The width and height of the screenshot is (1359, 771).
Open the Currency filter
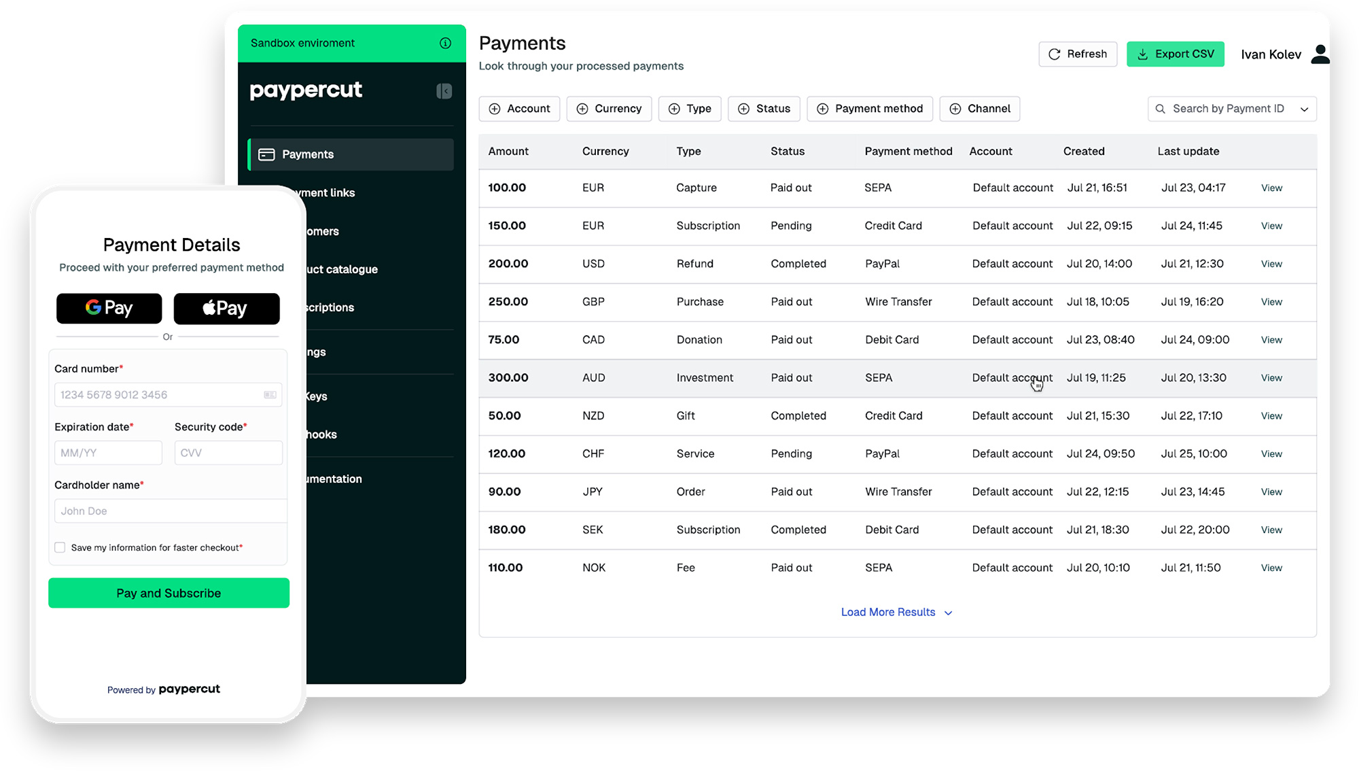click(x=609, y=109)
